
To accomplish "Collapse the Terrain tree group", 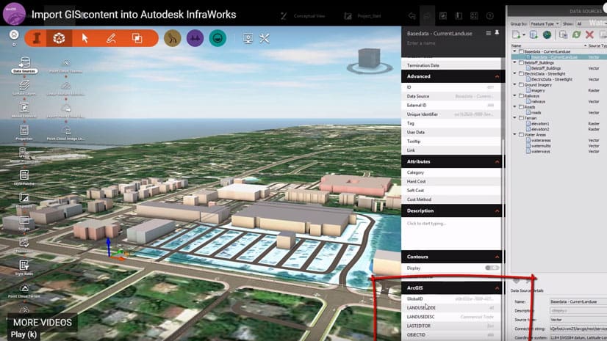I will coord(515,118).
